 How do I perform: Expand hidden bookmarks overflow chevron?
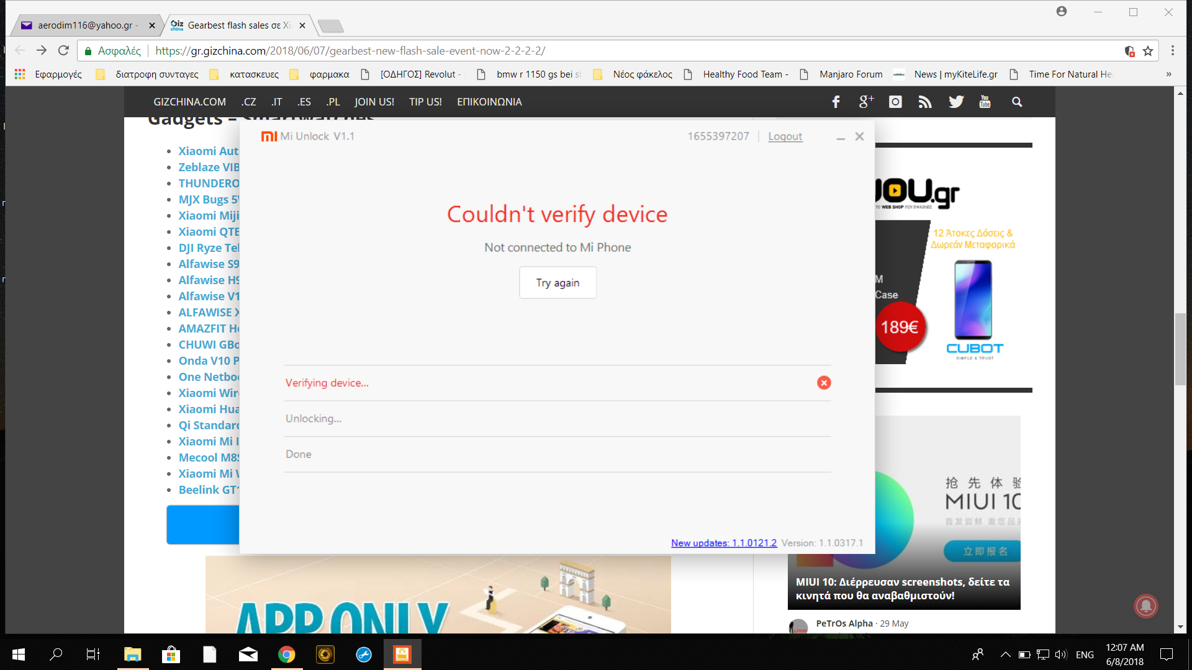click(x=1168, y=74)
